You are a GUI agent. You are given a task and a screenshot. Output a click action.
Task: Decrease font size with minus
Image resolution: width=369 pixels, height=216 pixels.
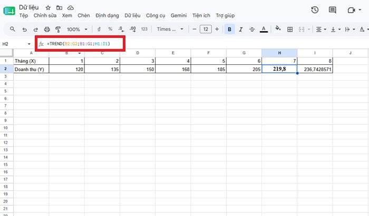point(195,29)
